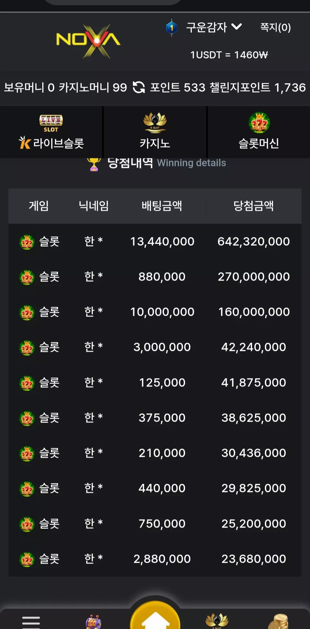Switch to the 슬롯머신 tab
The image size is (310, 629).
pyautogui.click(x=259, y=132)
